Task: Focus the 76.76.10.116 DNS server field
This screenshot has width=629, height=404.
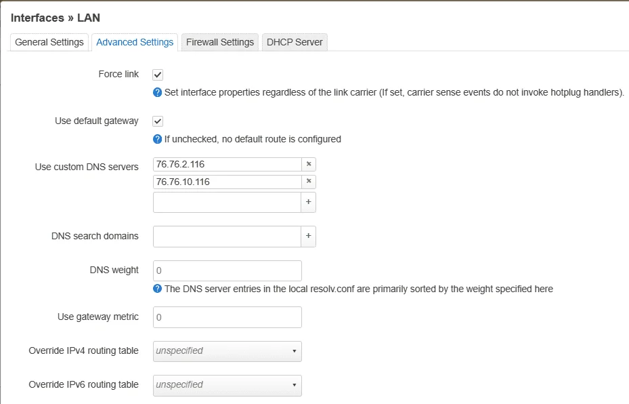Action: [227, 182]
